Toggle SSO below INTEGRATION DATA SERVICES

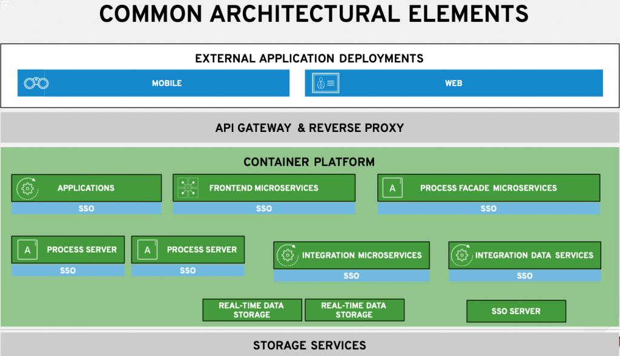tap(524, 275)
